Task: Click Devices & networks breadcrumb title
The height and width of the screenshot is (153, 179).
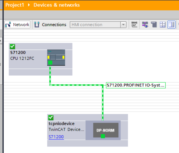Action: tap(57, 5)
